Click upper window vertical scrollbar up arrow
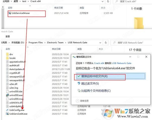152x120 pixels. click(x=3, y=7)
